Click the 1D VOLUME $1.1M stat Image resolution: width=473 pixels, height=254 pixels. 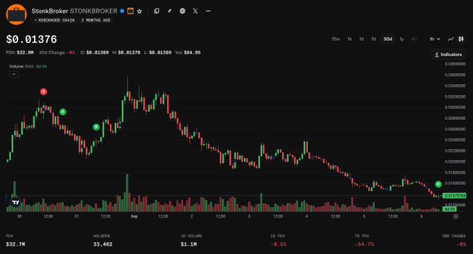[192, 241]
